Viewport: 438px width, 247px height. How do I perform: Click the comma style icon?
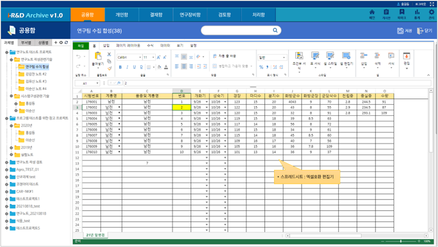click(267, 67)
